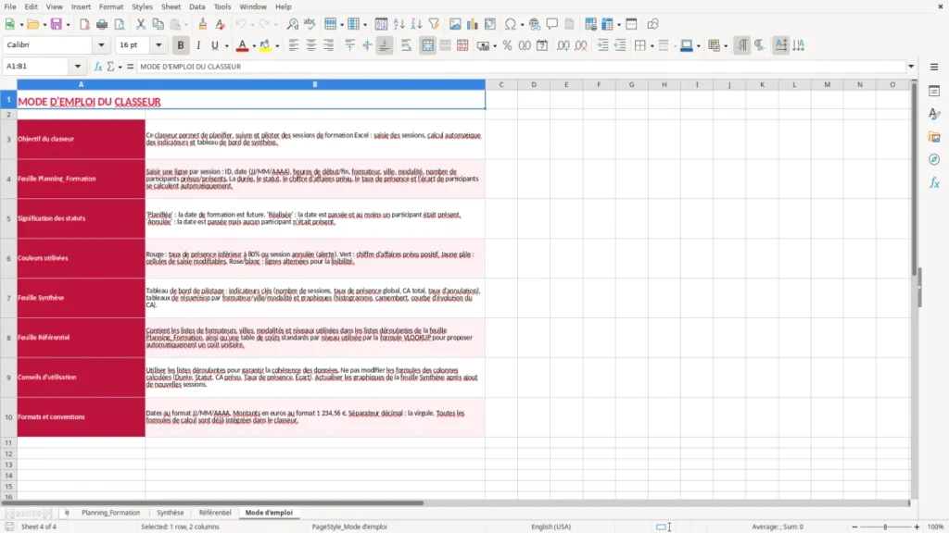Screen dimensions: 949x533
Task: Click the Format as Percent icon
Action: (x=507, y=45)
